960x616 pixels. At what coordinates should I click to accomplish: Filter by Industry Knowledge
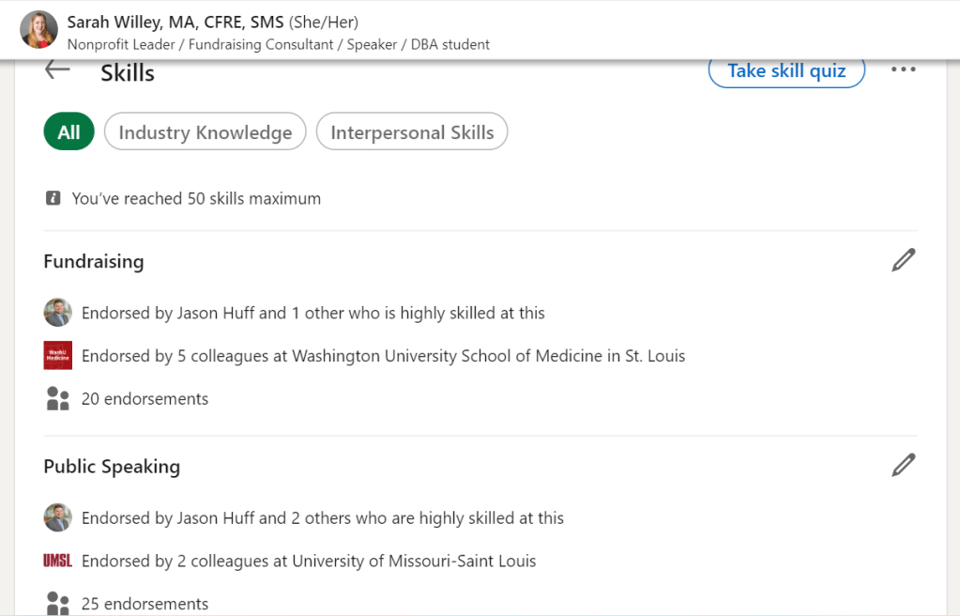point(205,132)
